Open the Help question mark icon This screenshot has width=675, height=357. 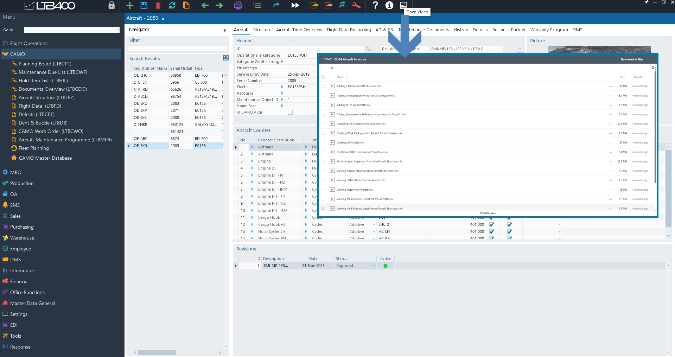click(x=375, y=5)
